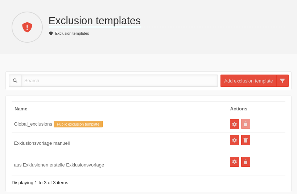This screenshot has width=297, height=194.
Task: Open the filter funnel dropdown
Action: [x=282, y=81]
